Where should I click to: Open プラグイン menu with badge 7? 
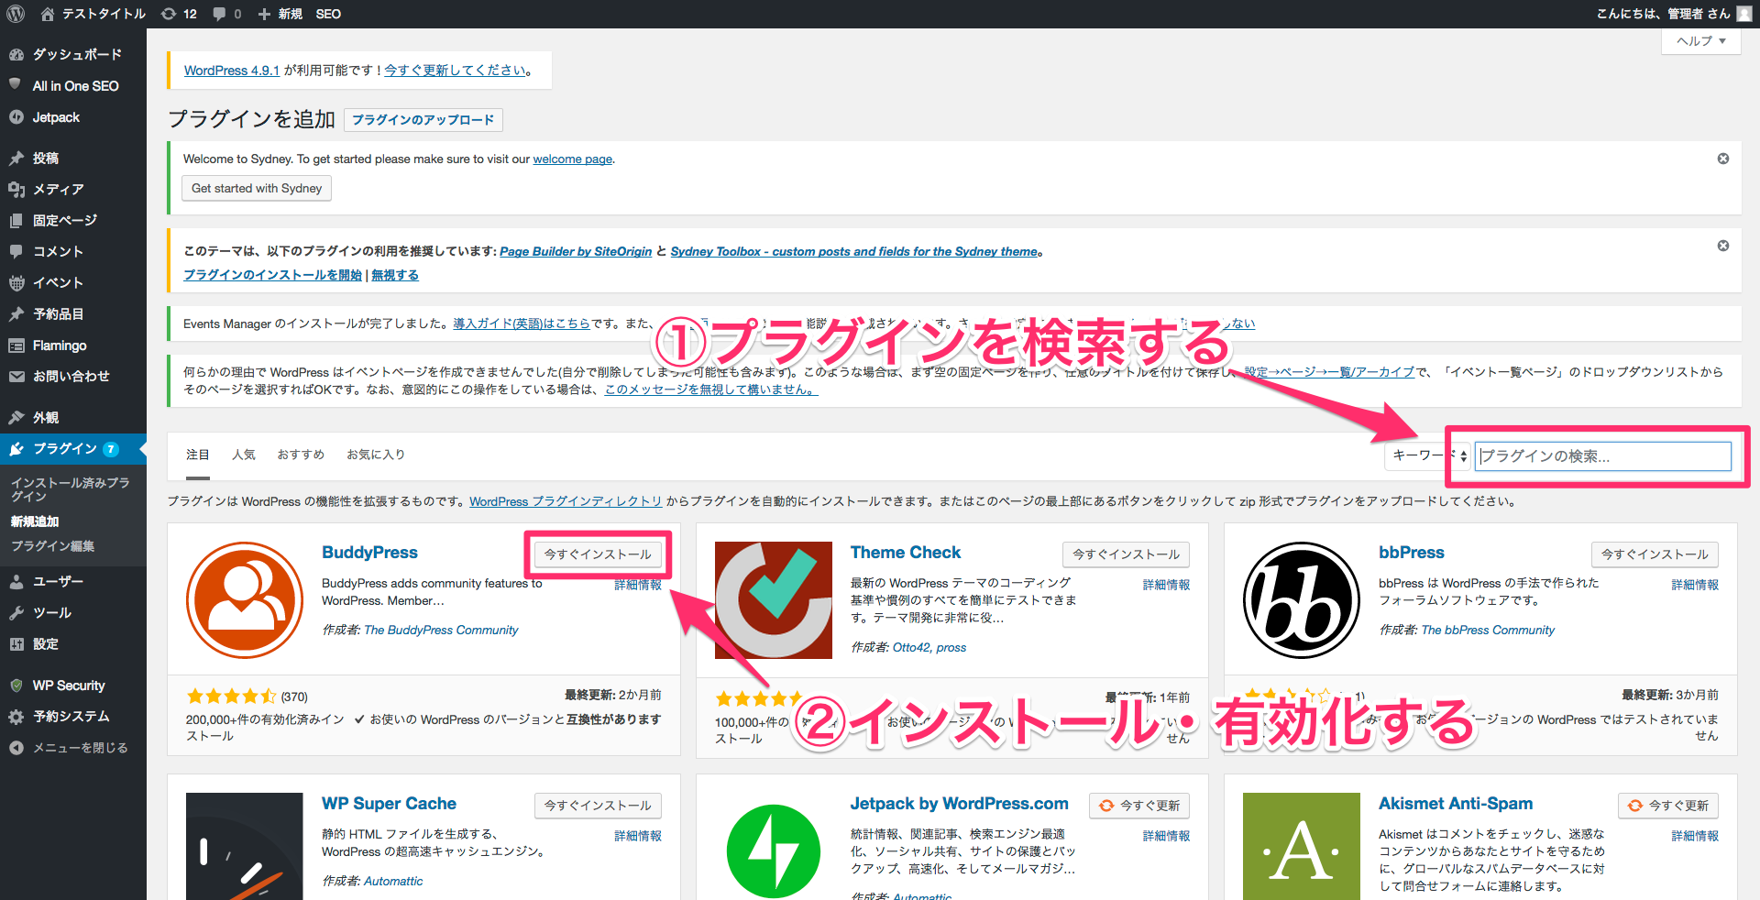tap(73, 449)
